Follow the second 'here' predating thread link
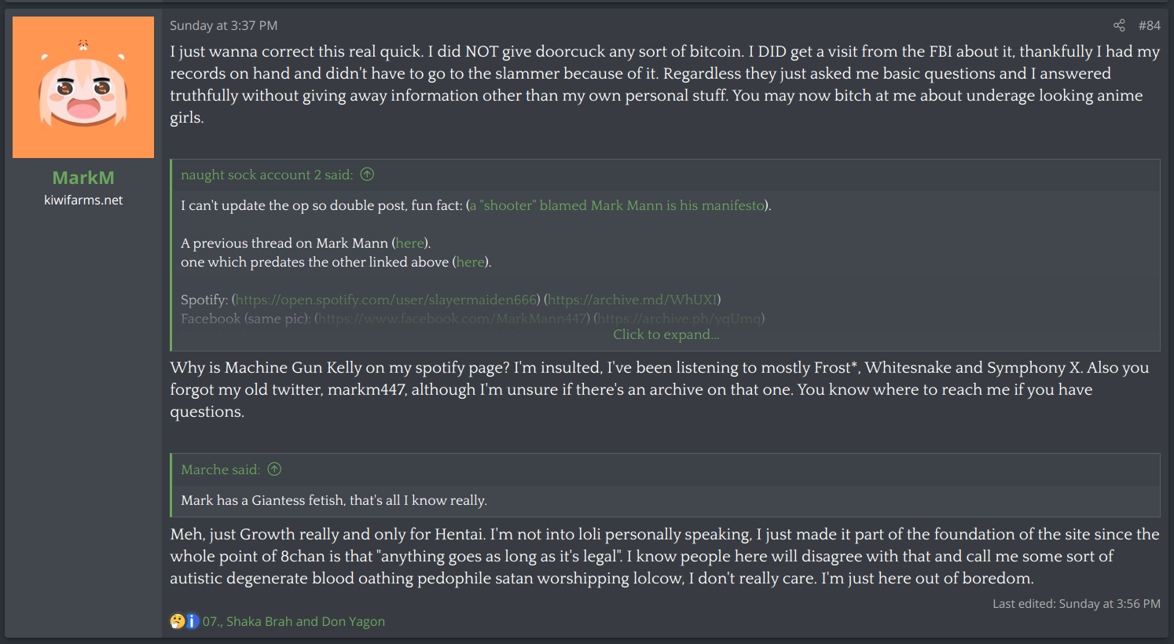This screenshot has height=644, width=1174. pos(471,262)
